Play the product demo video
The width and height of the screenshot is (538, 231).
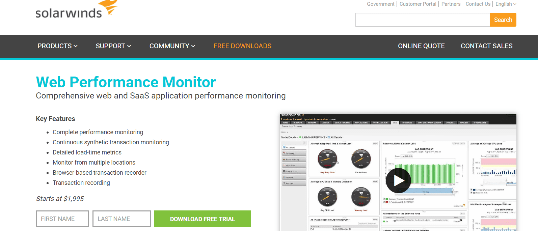click(x=398, y=181)
